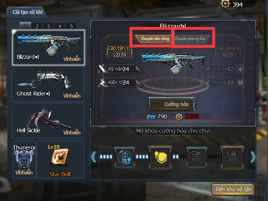Click the Cường hóa upgrade button
Screen dimensions: 268x201
[172, 104]
